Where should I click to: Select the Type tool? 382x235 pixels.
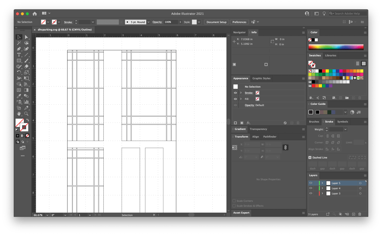19,55
